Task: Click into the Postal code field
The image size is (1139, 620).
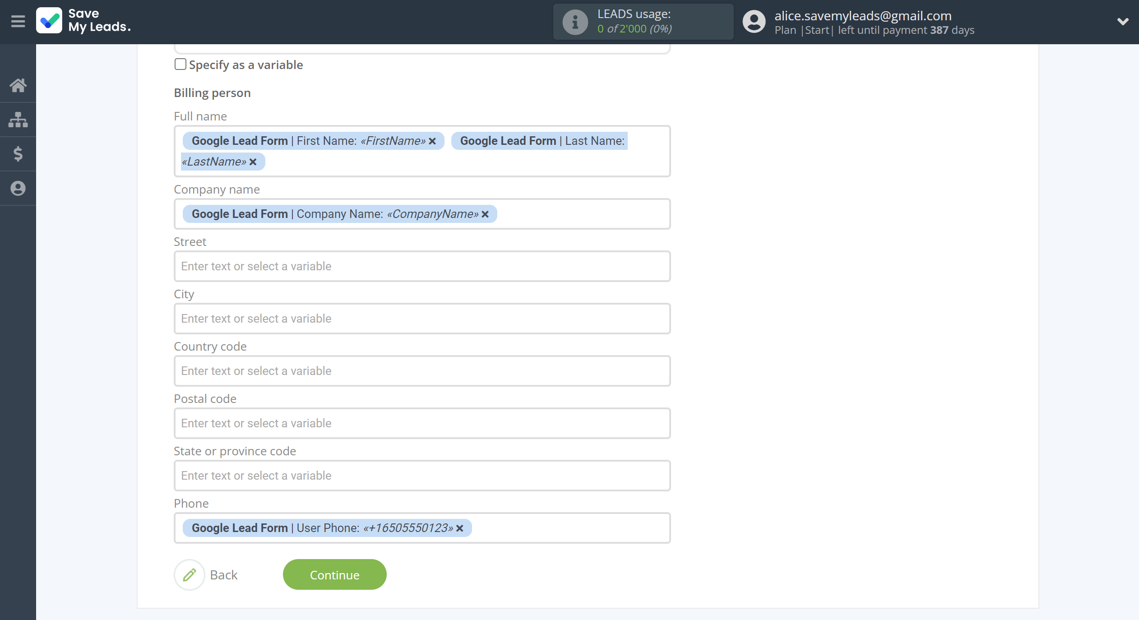Action: tap(422, 423)
